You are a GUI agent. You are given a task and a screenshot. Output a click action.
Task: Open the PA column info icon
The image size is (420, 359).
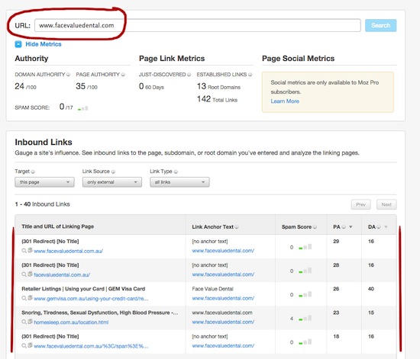pos(344,227)
